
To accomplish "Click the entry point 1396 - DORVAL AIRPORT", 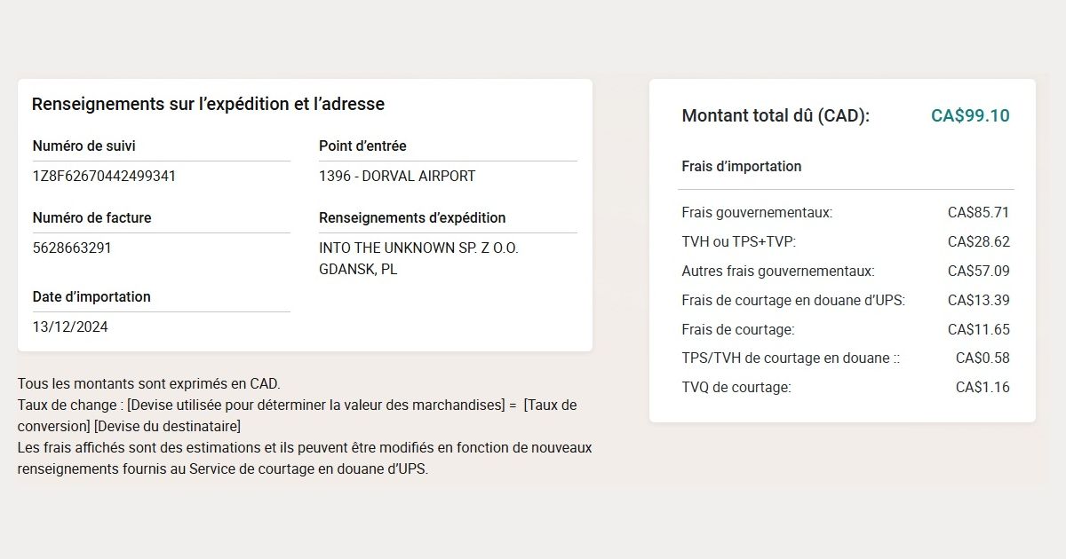I will pyautogui.click(x=397, y=176).
